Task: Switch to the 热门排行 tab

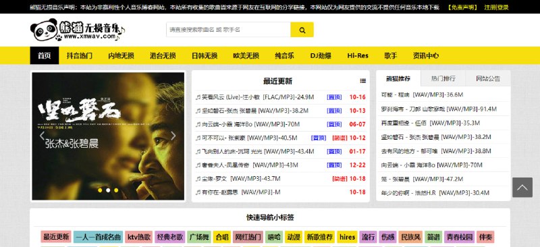Action: pyautogui.click(x=443, y=78)
